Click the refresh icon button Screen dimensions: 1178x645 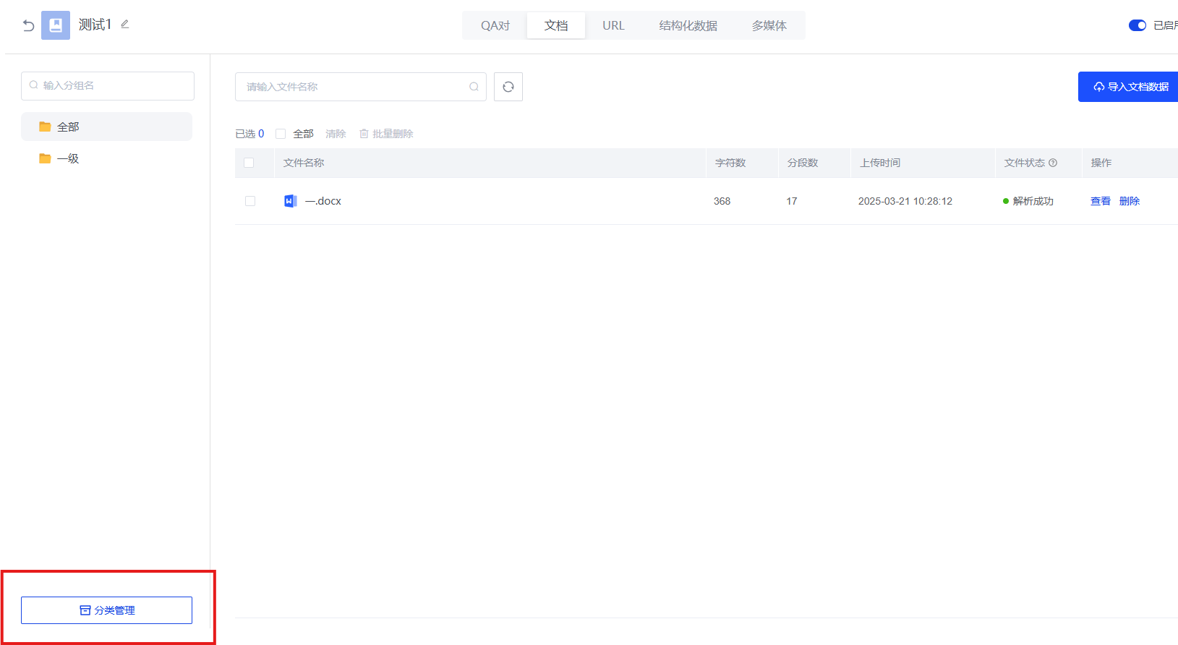[x=508, y=87]
